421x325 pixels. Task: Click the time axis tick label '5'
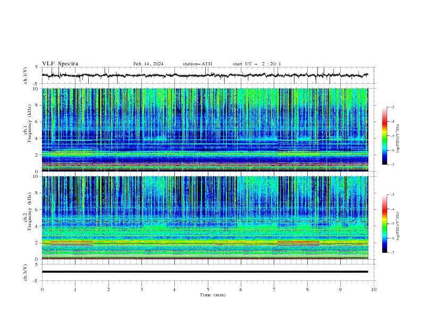tap(208, 289)
